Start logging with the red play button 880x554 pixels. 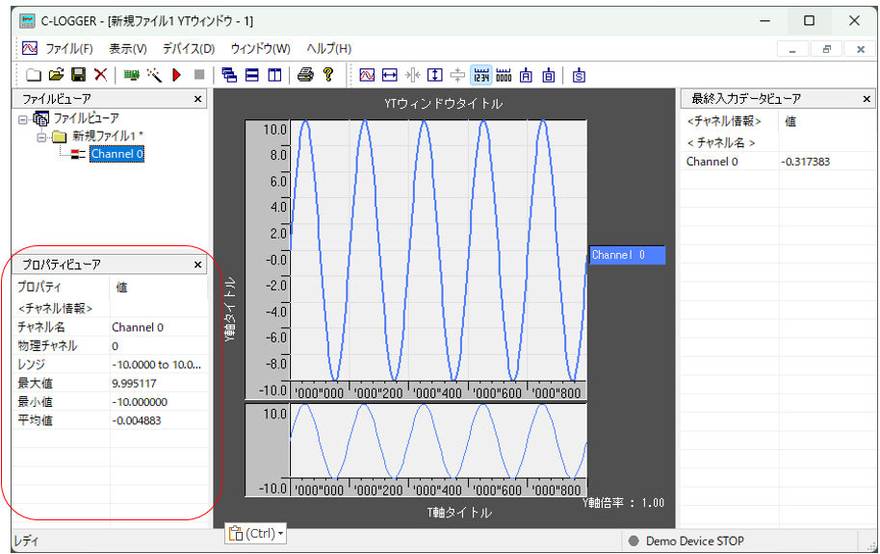click(x=177, y=75)
